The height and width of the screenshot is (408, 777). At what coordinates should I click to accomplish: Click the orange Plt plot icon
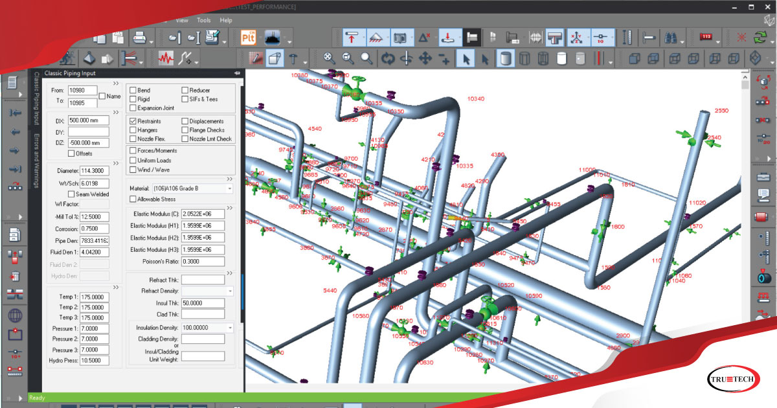[248, 36]
